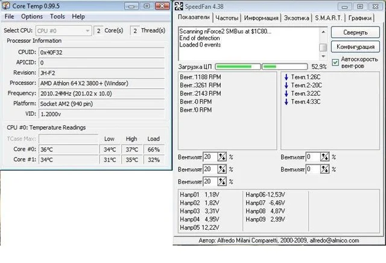This screenshot has width=386, height=263.
Task: Adjust the first right Вентилят speed stepper
Action: click(324, 157)
